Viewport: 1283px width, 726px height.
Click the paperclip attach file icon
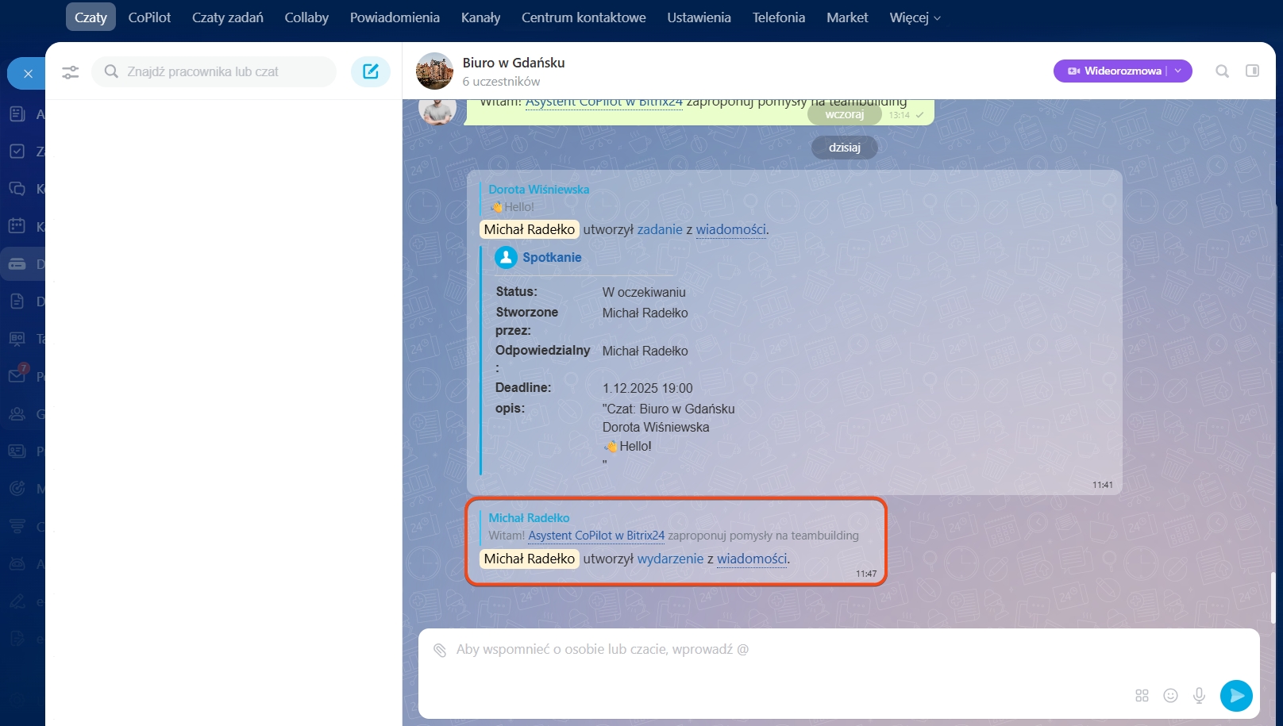[440, 650]
